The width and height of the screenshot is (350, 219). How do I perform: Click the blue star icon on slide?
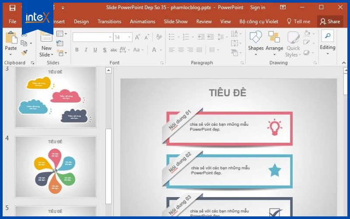[275, 170]
